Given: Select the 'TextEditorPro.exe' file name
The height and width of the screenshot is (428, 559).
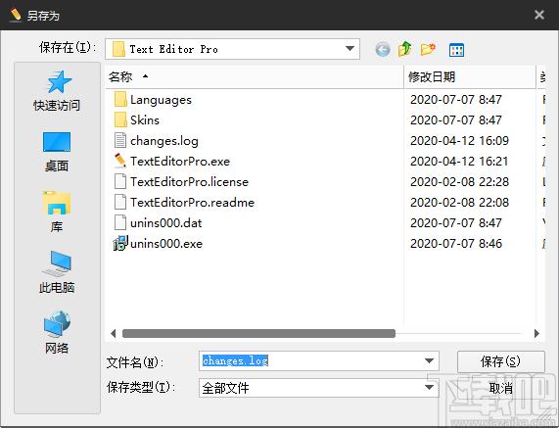Looking at the screenshot, I should coord(180,162).
